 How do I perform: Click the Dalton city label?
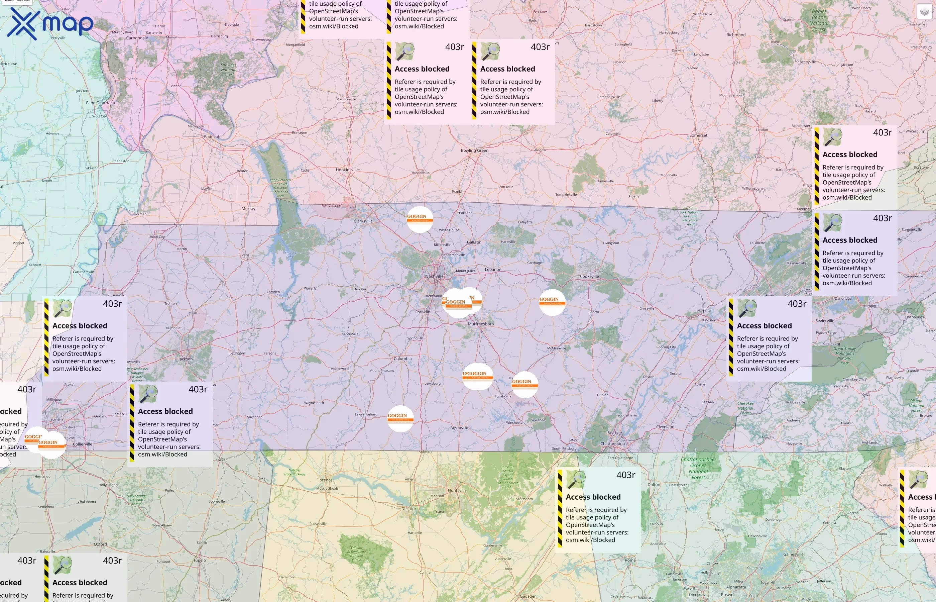[x=654, y=484]
